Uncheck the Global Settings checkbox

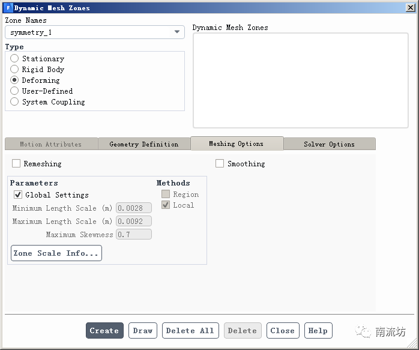(18, 195)
